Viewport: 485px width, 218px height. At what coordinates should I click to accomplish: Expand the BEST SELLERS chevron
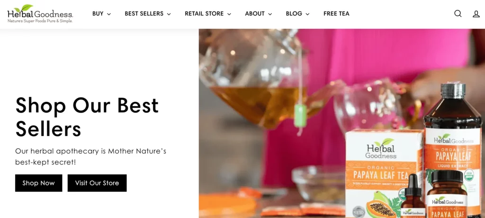point(169,14)
